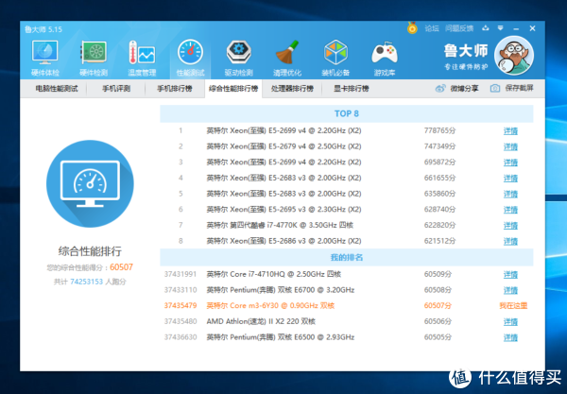
Task: Click the AMD Athlon II X2 220 row text
Action: pos(261,321)
